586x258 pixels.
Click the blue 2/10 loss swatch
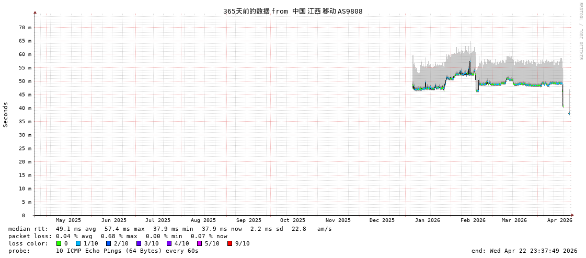[108, 243]
